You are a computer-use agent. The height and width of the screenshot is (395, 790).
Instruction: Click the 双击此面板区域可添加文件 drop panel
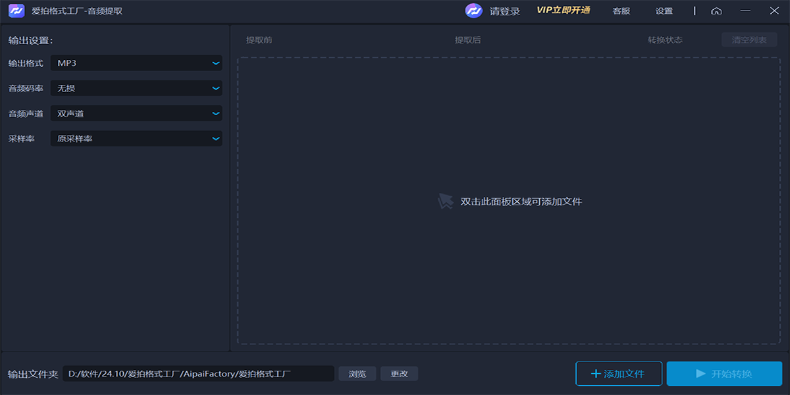point(509,200)
